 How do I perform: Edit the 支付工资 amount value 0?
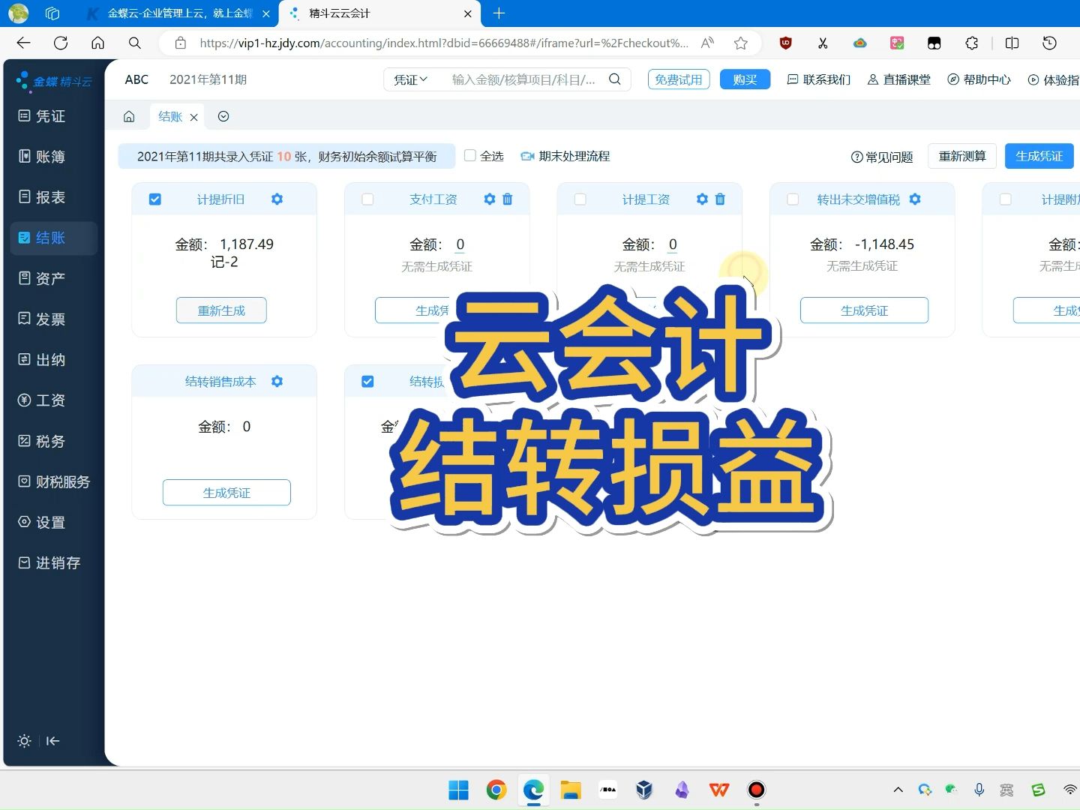click(460, 244)
